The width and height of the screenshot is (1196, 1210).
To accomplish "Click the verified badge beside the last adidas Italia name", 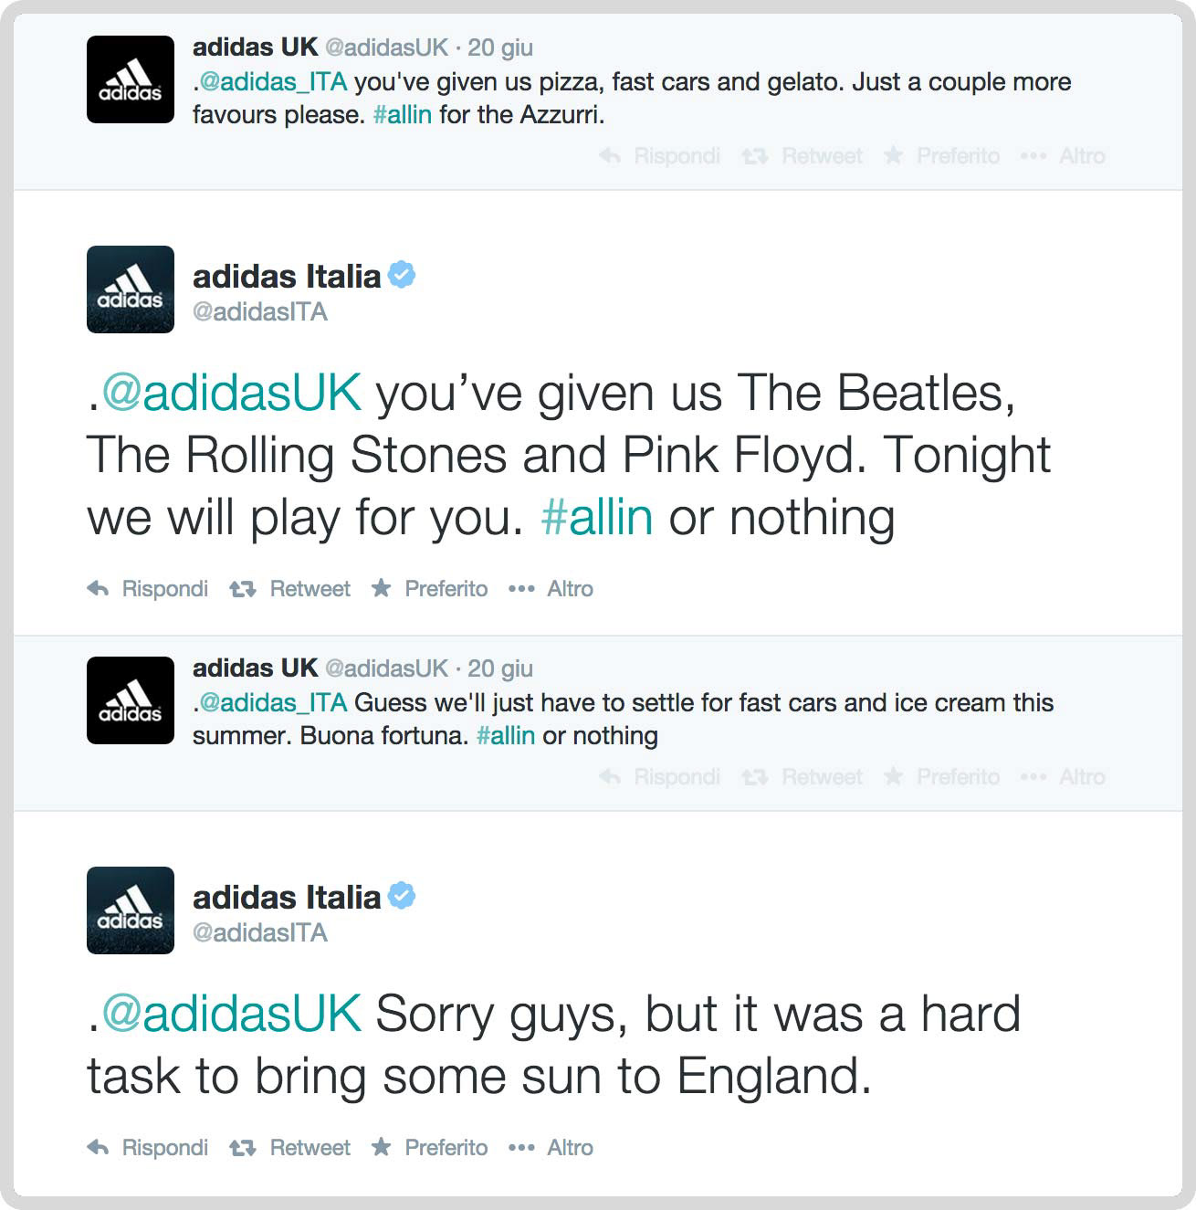I will [402, 896].
